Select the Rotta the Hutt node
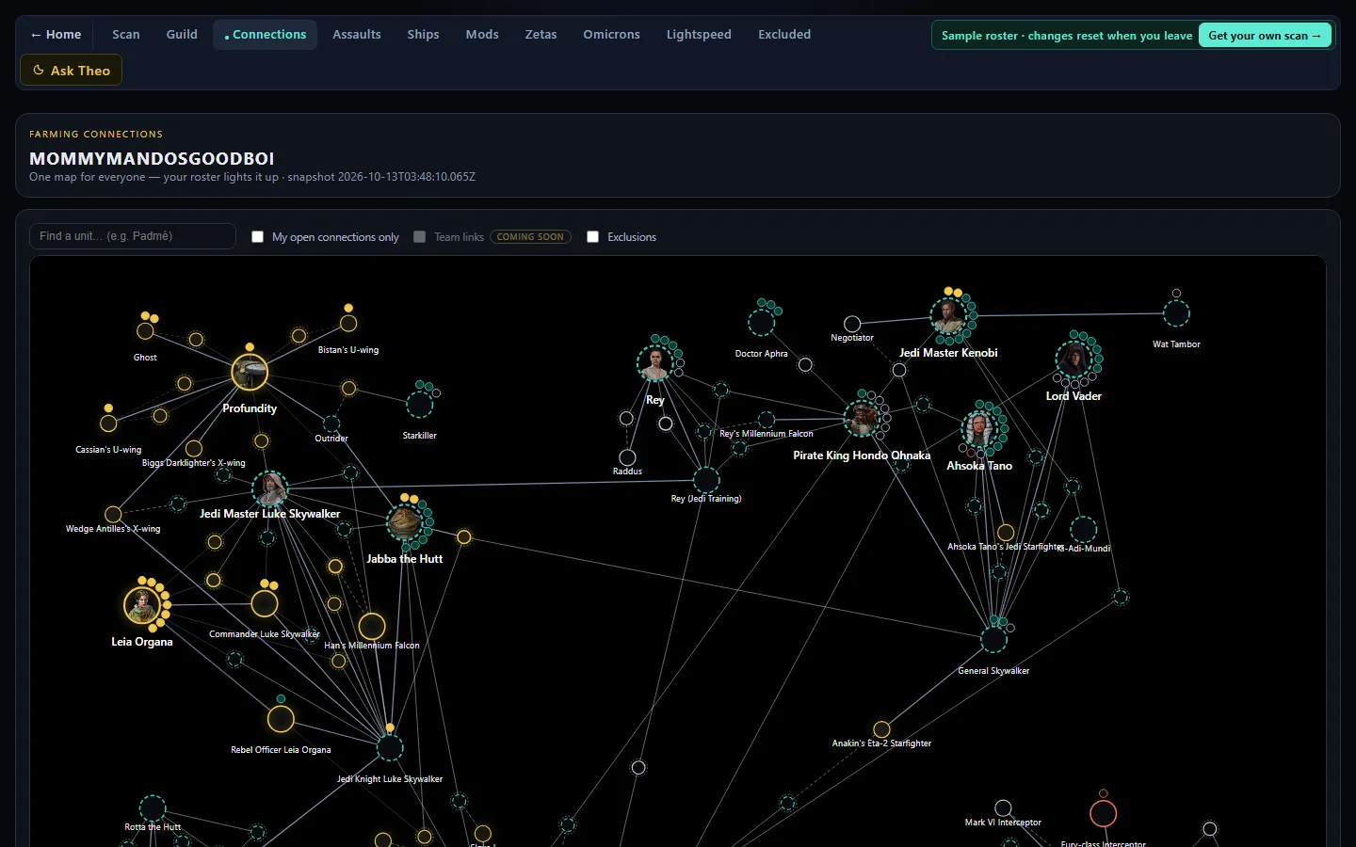 tap(153, 807)
